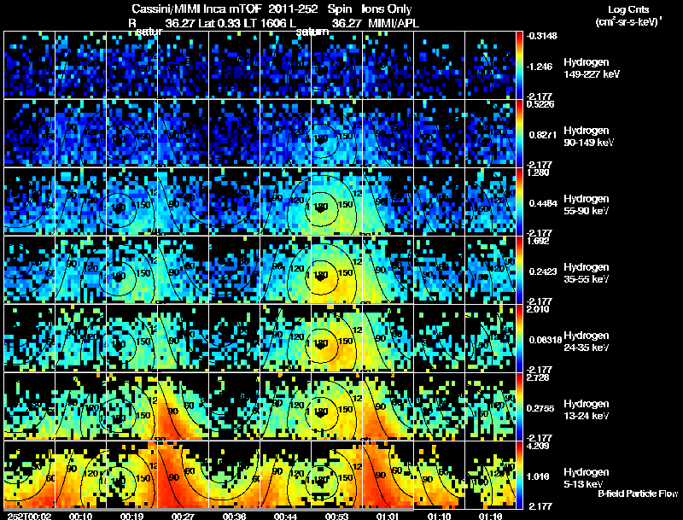Select the 00:44 time axis label
683x520 pixels.
tap(286, 516)
